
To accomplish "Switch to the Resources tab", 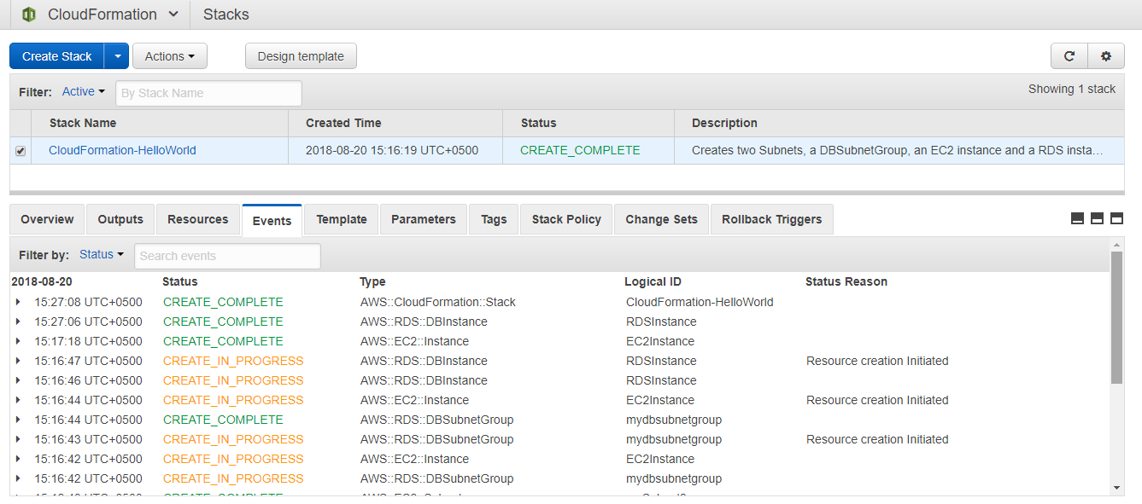I will click(x=197, y=219).
